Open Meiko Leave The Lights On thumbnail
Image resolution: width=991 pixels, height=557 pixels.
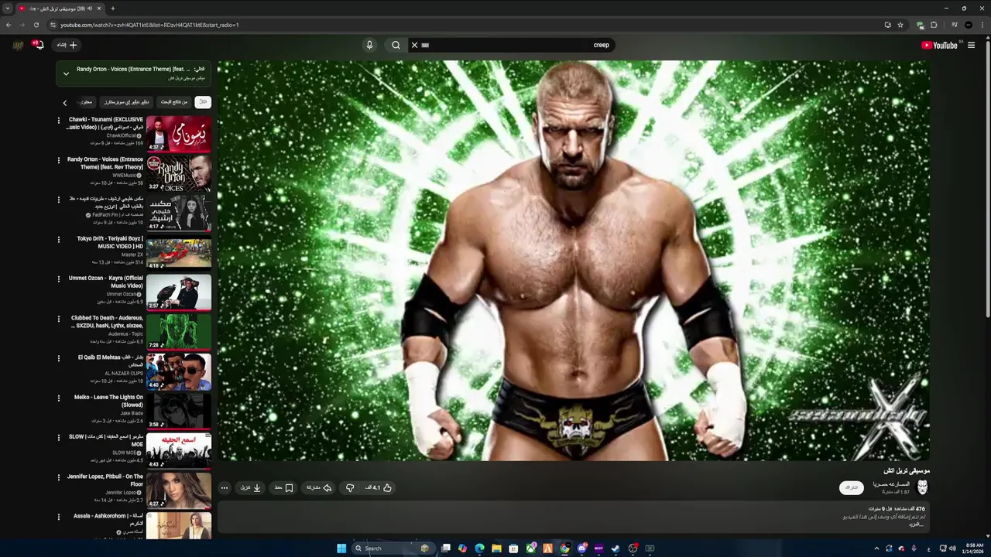click(x=179, y=412)
